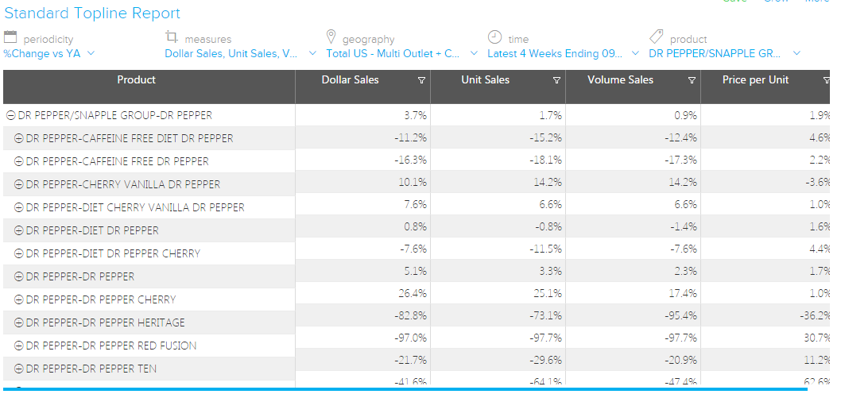Open the Dollar Sales column filter
This screenshot has width=841, height=394.
(421, 80)
